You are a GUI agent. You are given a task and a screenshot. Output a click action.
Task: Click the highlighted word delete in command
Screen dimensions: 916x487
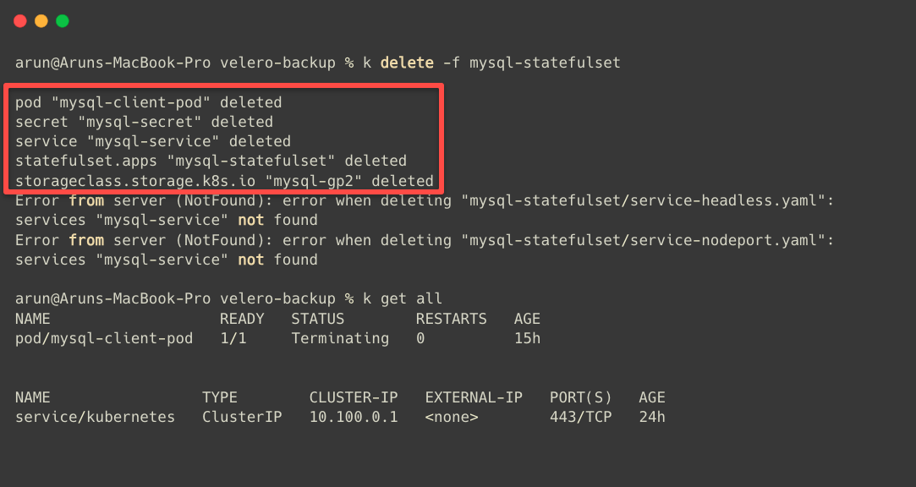pos(407,63)
